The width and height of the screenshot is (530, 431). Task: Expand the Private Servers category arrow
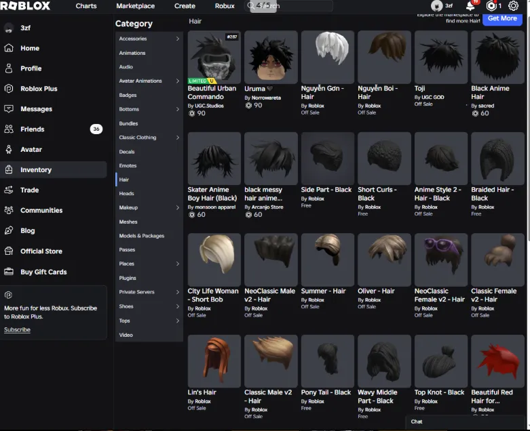pos(177,292)
